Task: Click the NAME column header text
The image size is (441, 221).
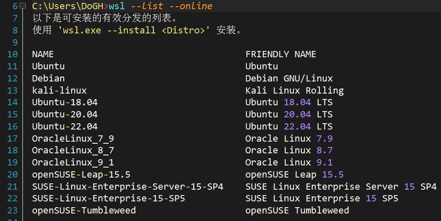Action: click(43, 54)
